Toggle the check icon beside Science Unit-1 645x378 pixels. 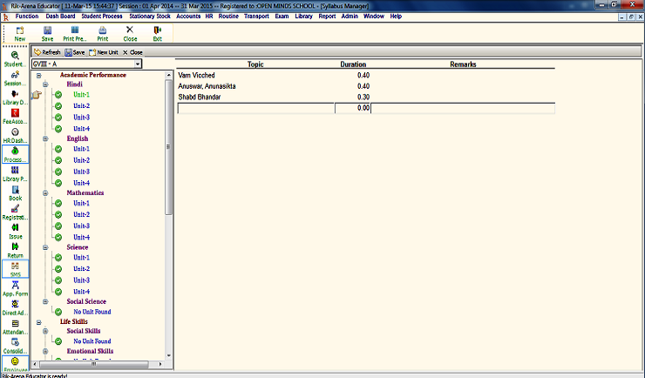click(58, 259)
